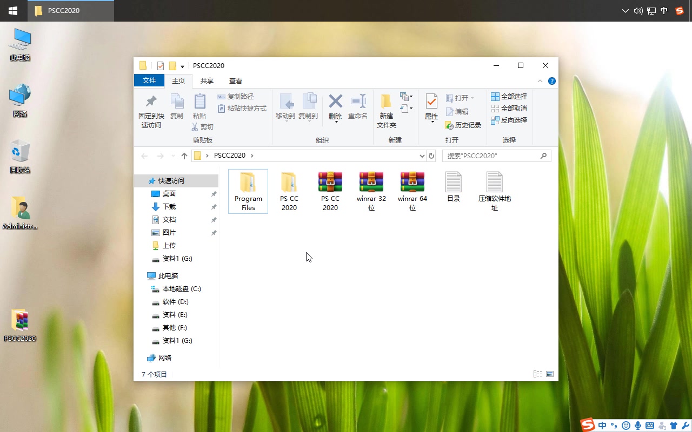Click properties icon in title bar toolbar

pos(161,66)
